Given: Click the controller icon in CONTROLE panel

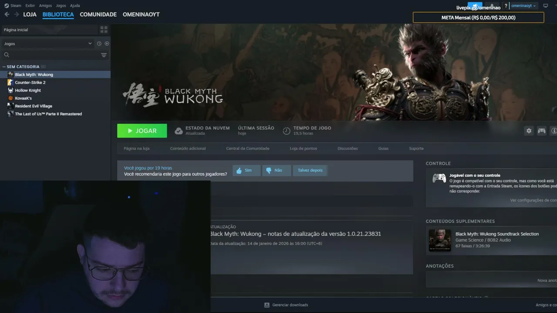Looking at the screenshot, I should pos(439,178).
